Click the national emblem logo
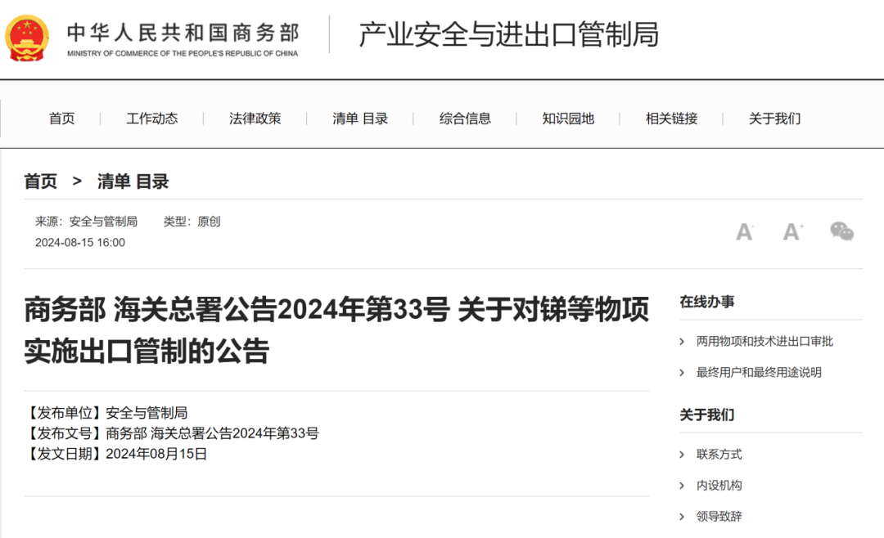 pyautogui.click(x=27, y=36)
